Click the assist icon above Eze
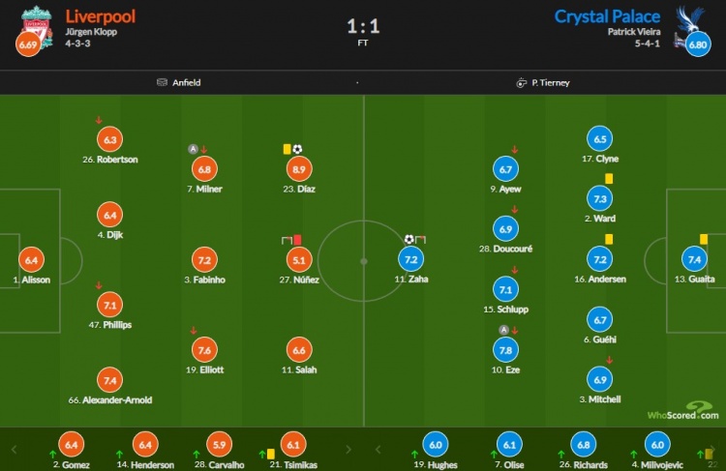Image resolution: width=726 pixels, height=471 pixels. (502, 330)
